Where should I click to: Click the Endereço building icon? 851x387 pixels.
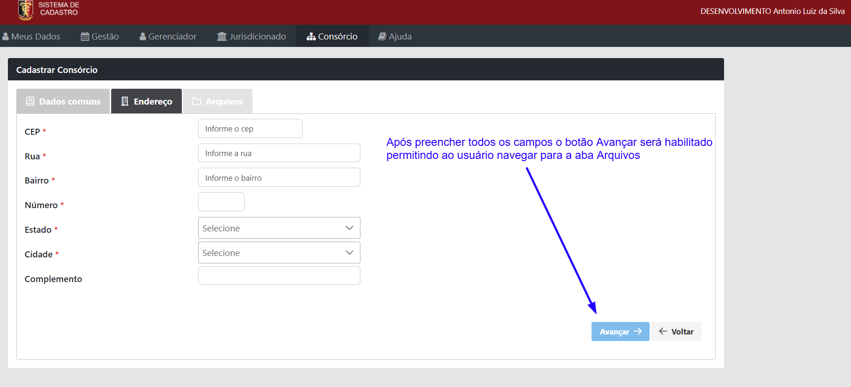[x=125, y=101]
